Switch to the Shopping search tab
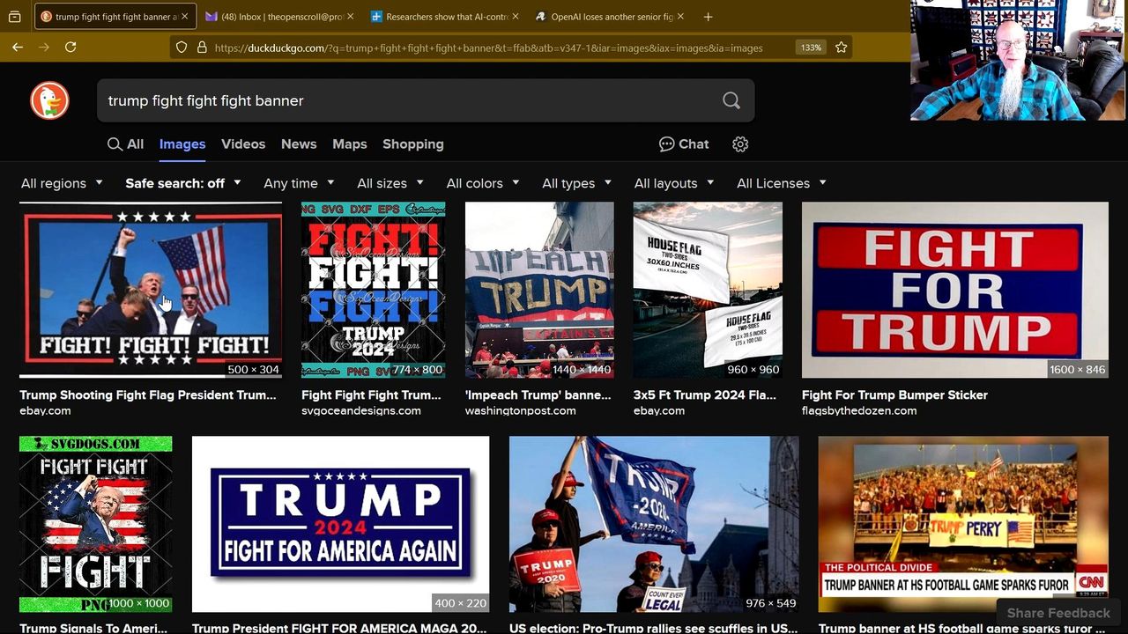This screenshot has height=634, width=1128. [412, 144]
